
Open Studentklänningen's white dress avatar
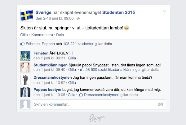25,67
